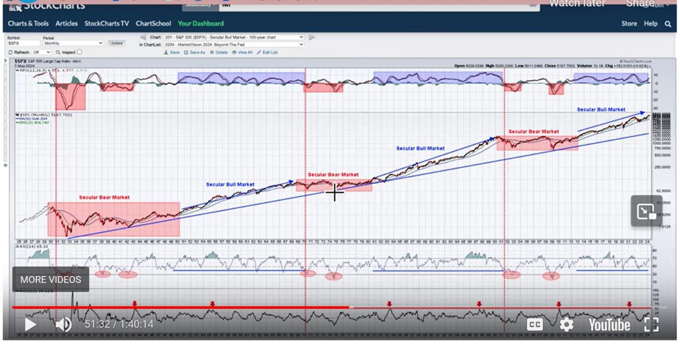This screenshot has height=345, width=680.
Task: Click the Inspect magnifier icon
Action: click(x=58, y=52)
